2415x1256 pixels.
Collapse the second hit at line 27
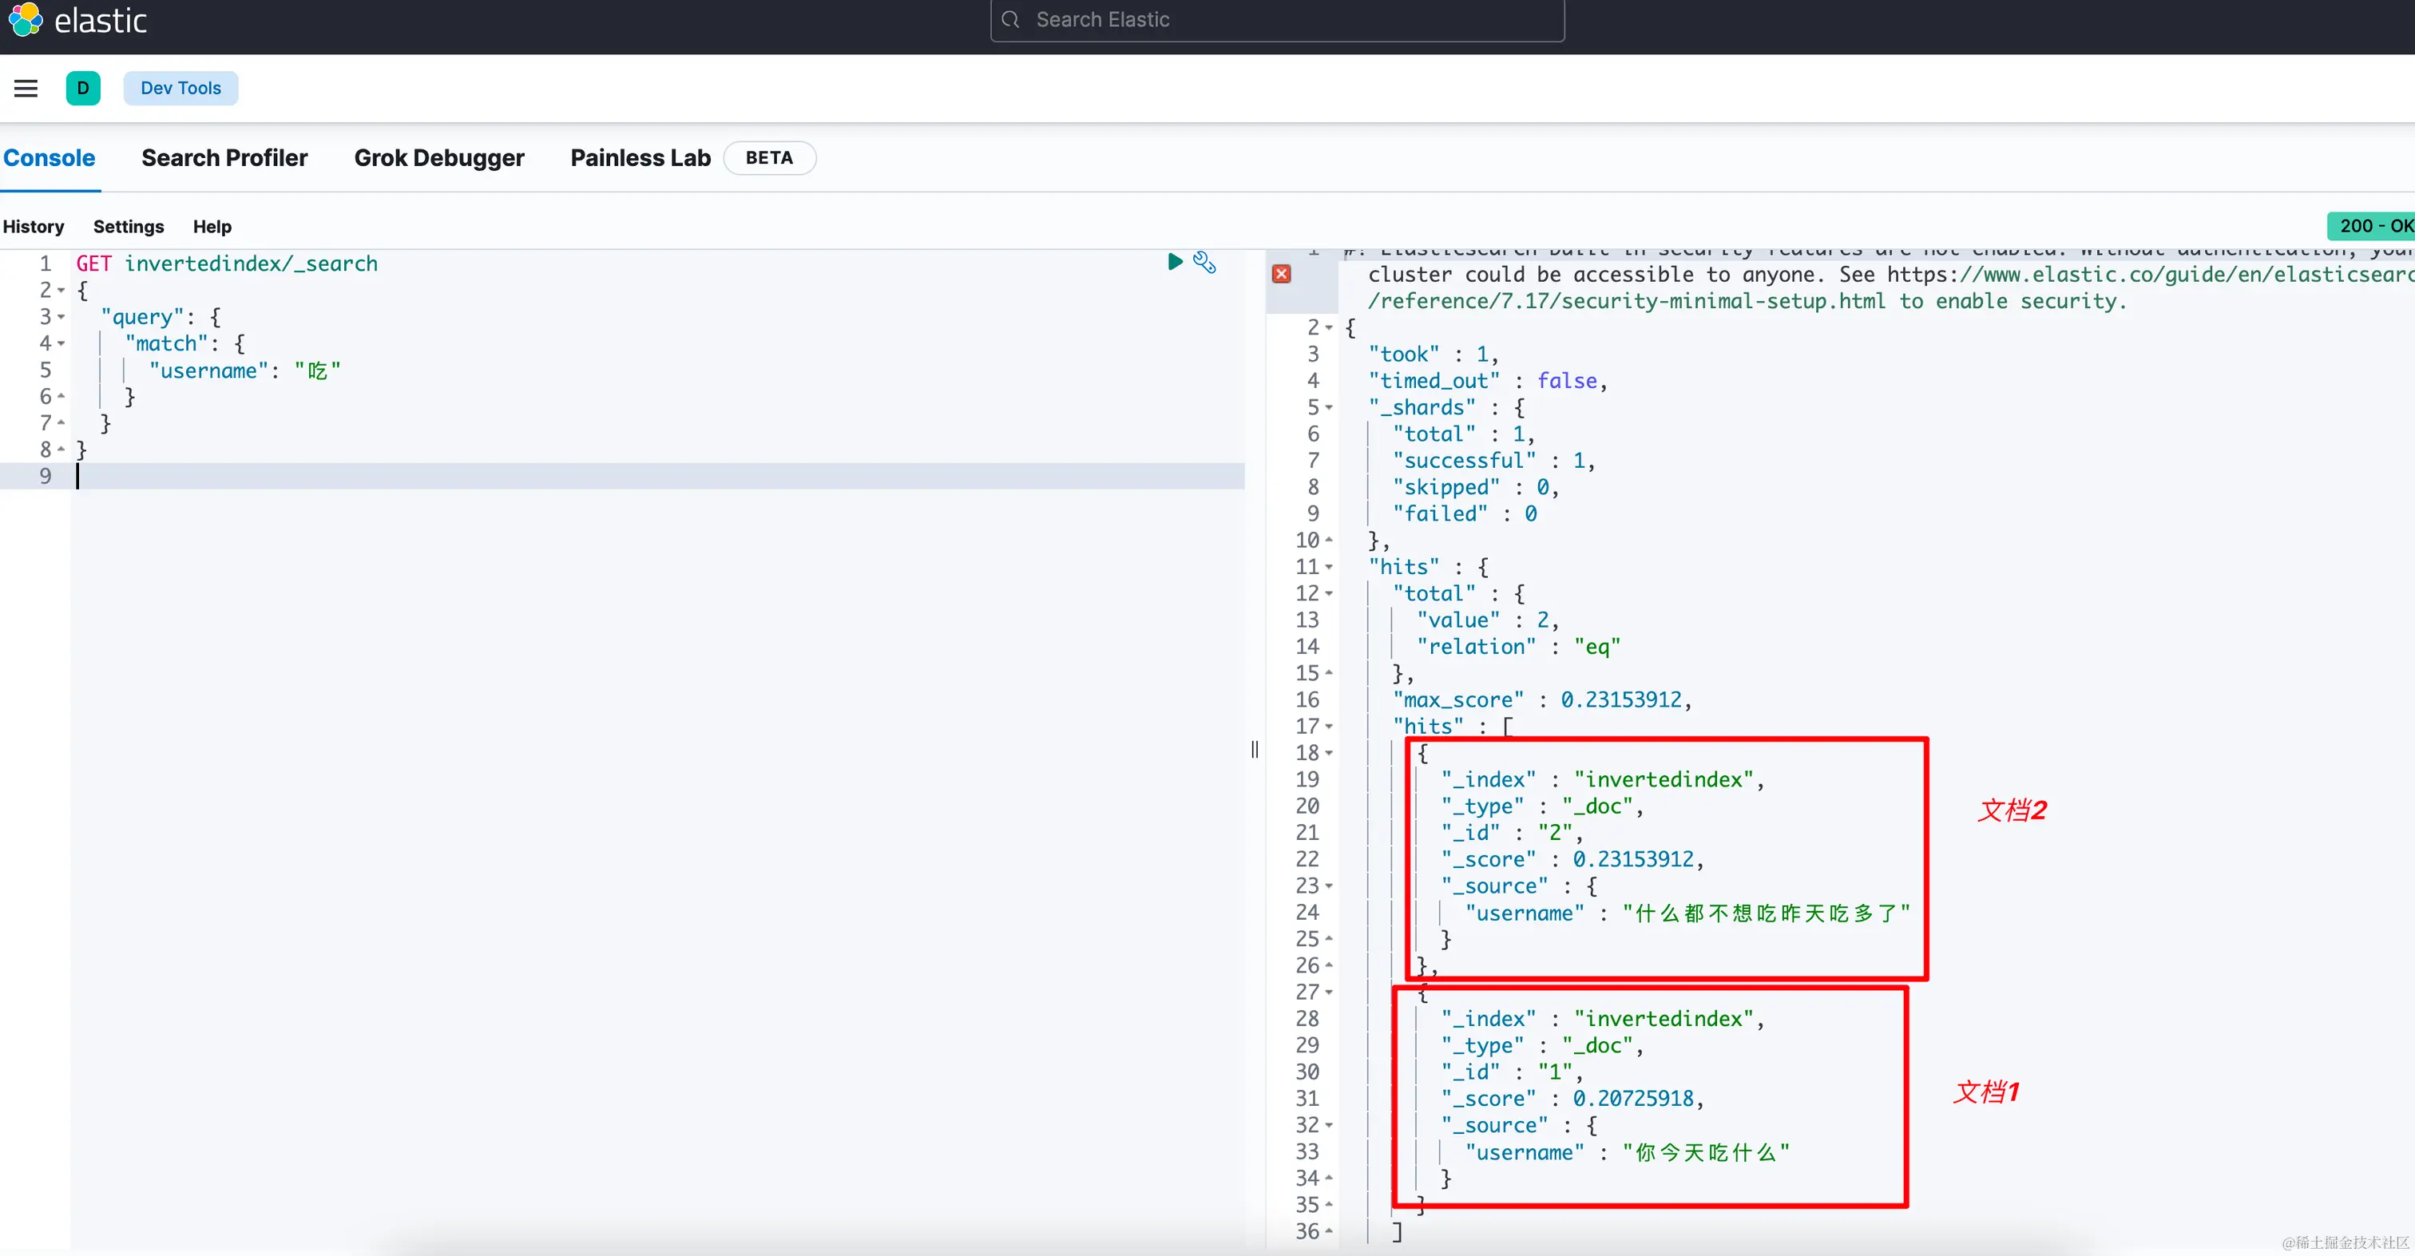[x=1328, y=992]
